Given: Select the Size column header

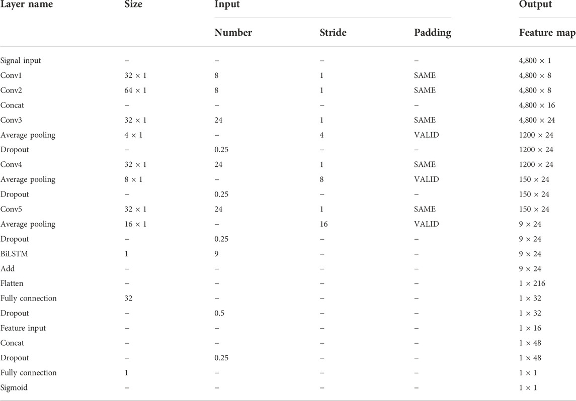Looking at the screenshot, I should (133, 5).
